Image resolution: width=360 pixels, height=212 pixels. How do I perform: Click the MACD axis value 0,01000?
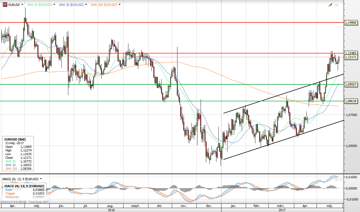tap(351, 177)
